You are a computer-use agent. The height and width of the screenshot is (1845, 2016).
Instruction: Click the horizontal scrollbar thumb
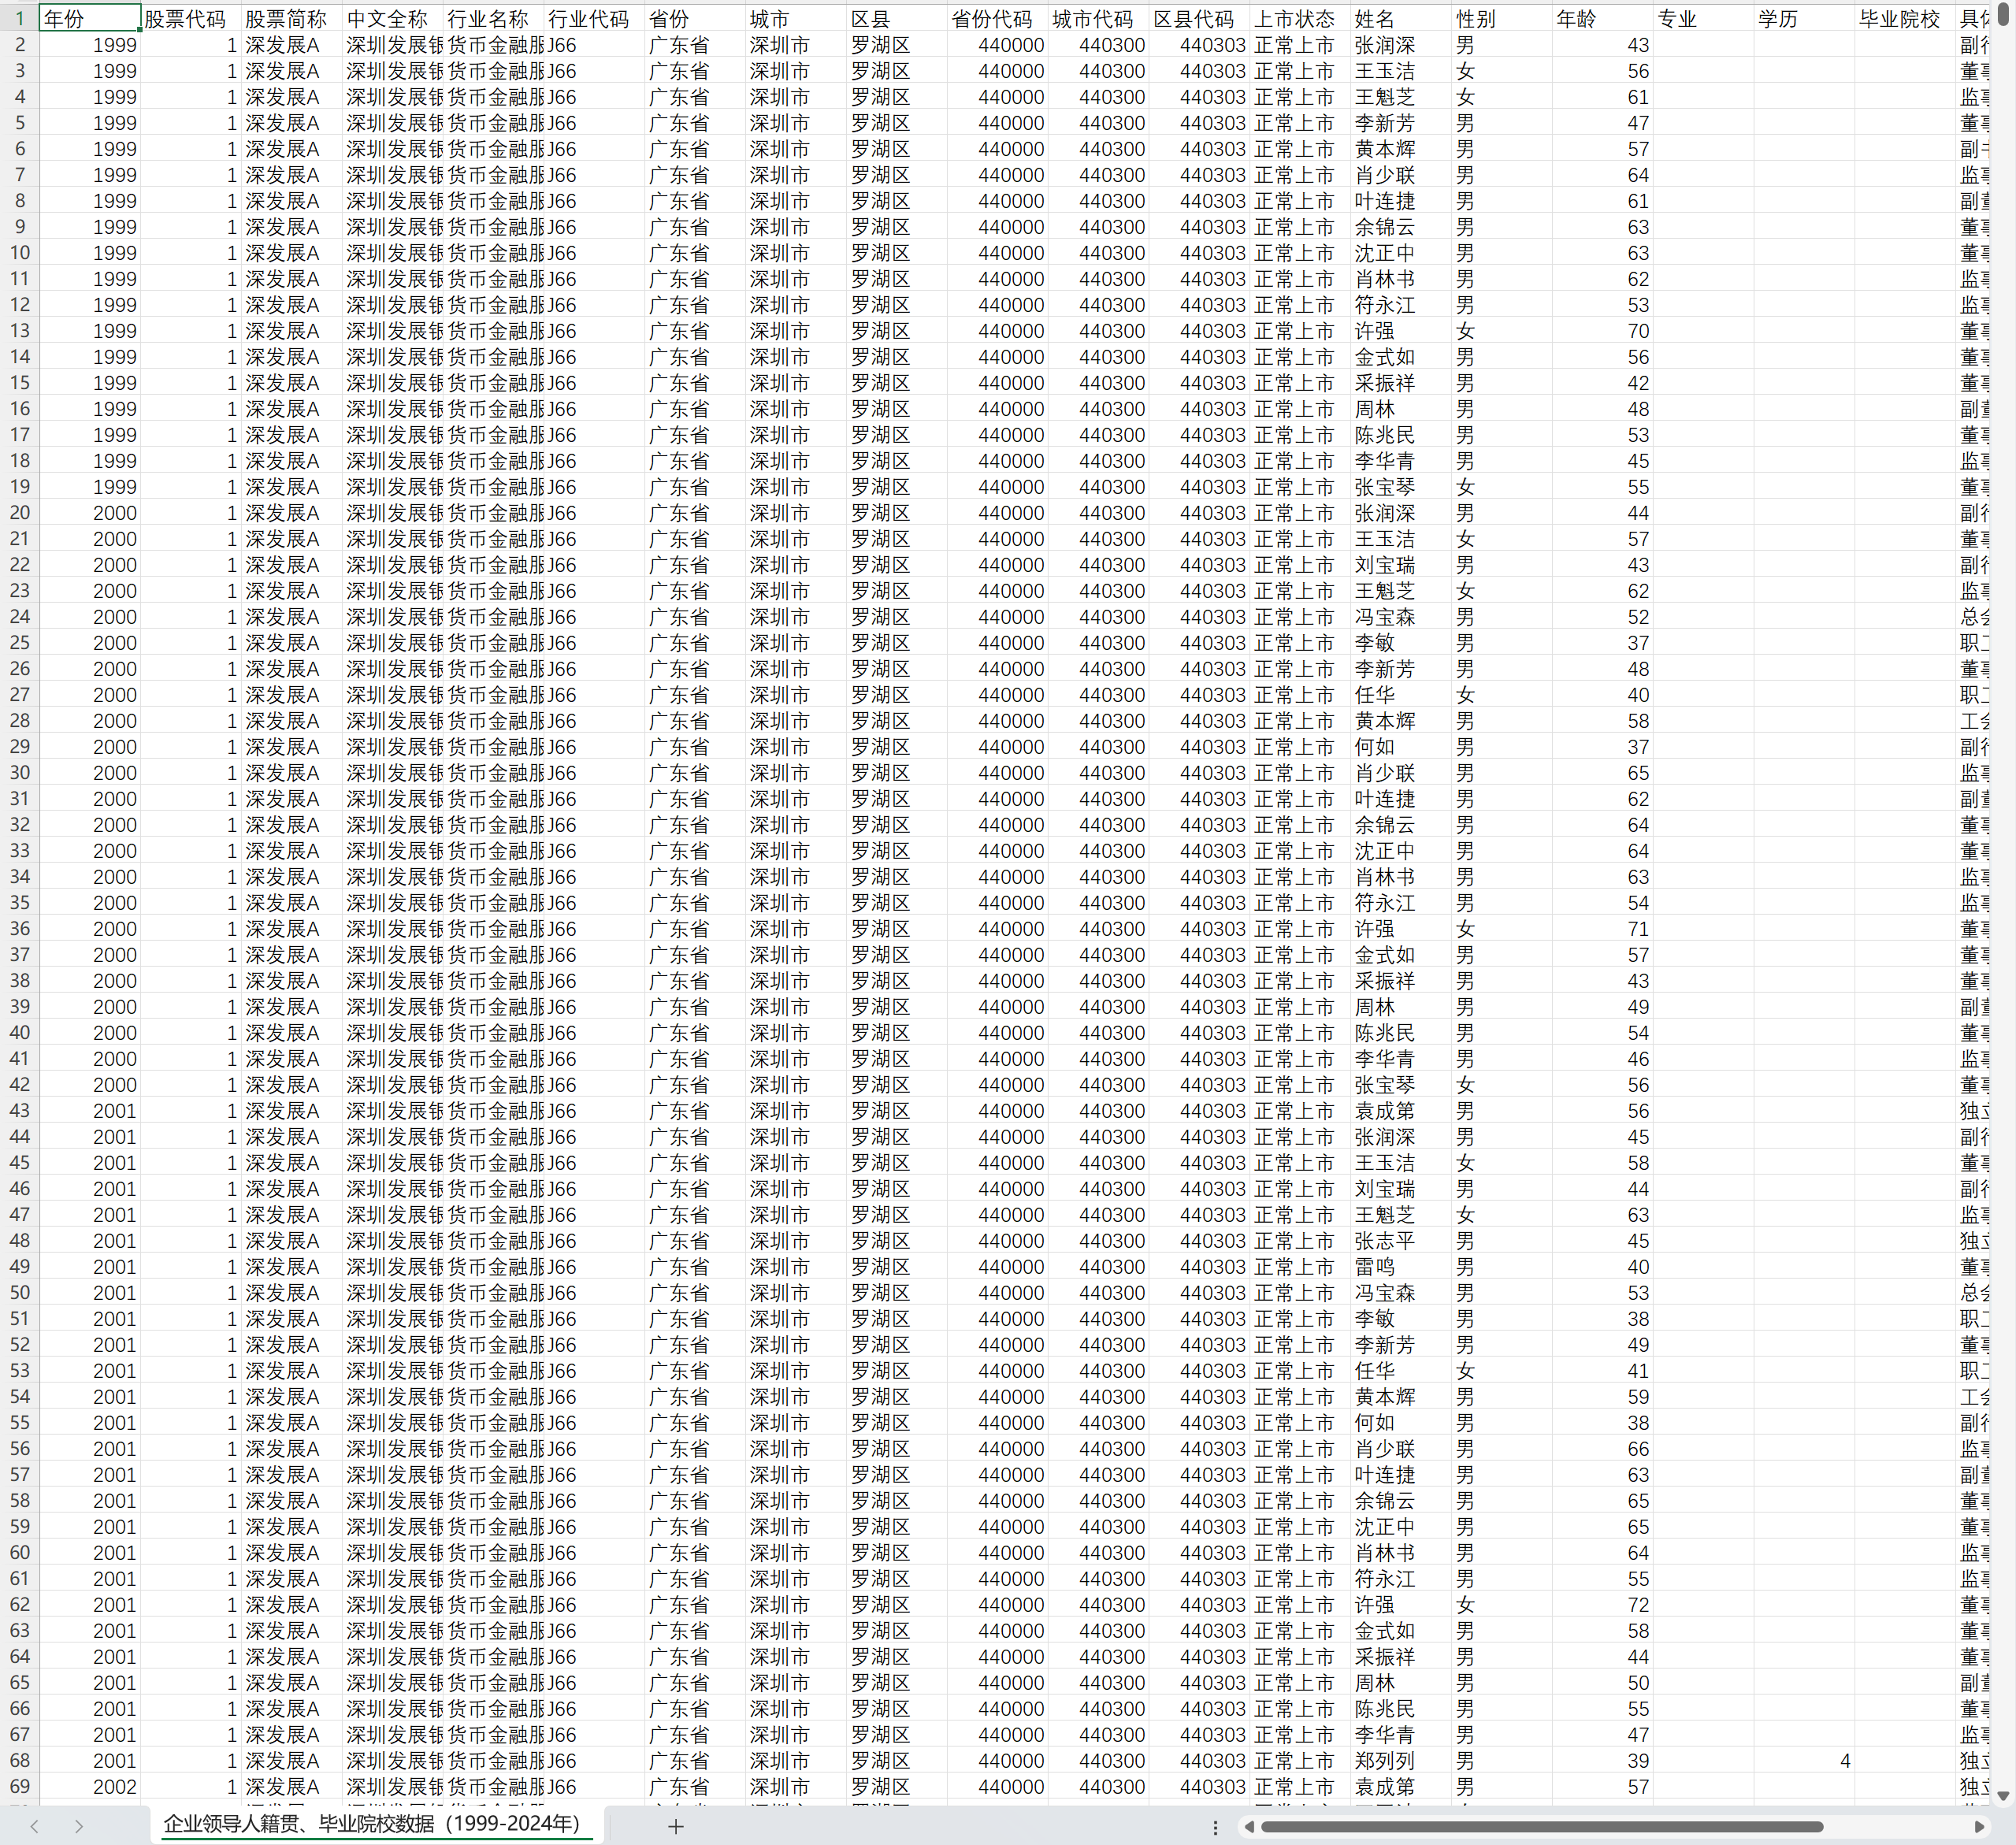pos(1540,1827)
